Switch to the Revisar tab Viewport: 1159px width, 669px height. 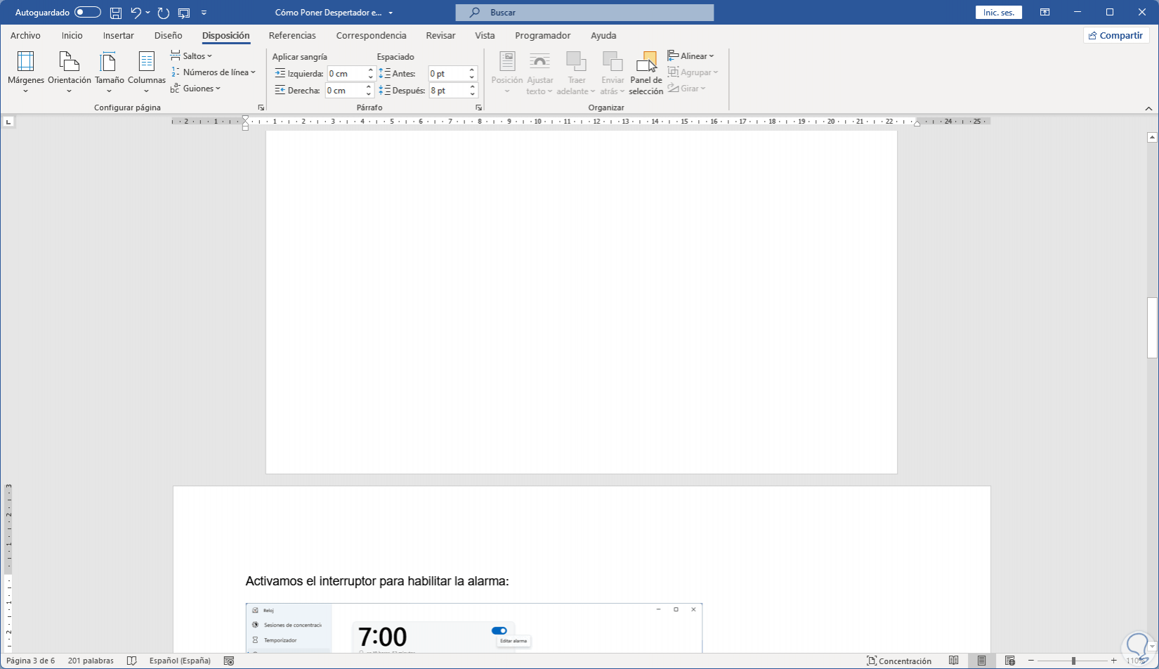(440, 35)
